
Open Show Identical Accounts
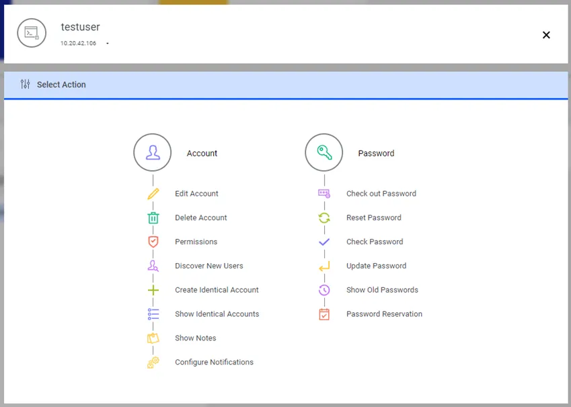(x=217, y=313)
